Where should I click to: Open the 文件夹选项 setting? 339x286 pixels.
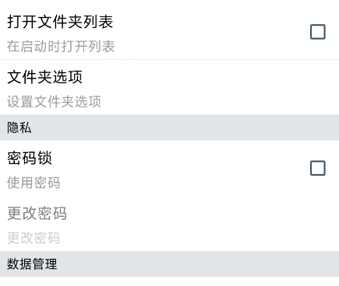pos(169,87)
